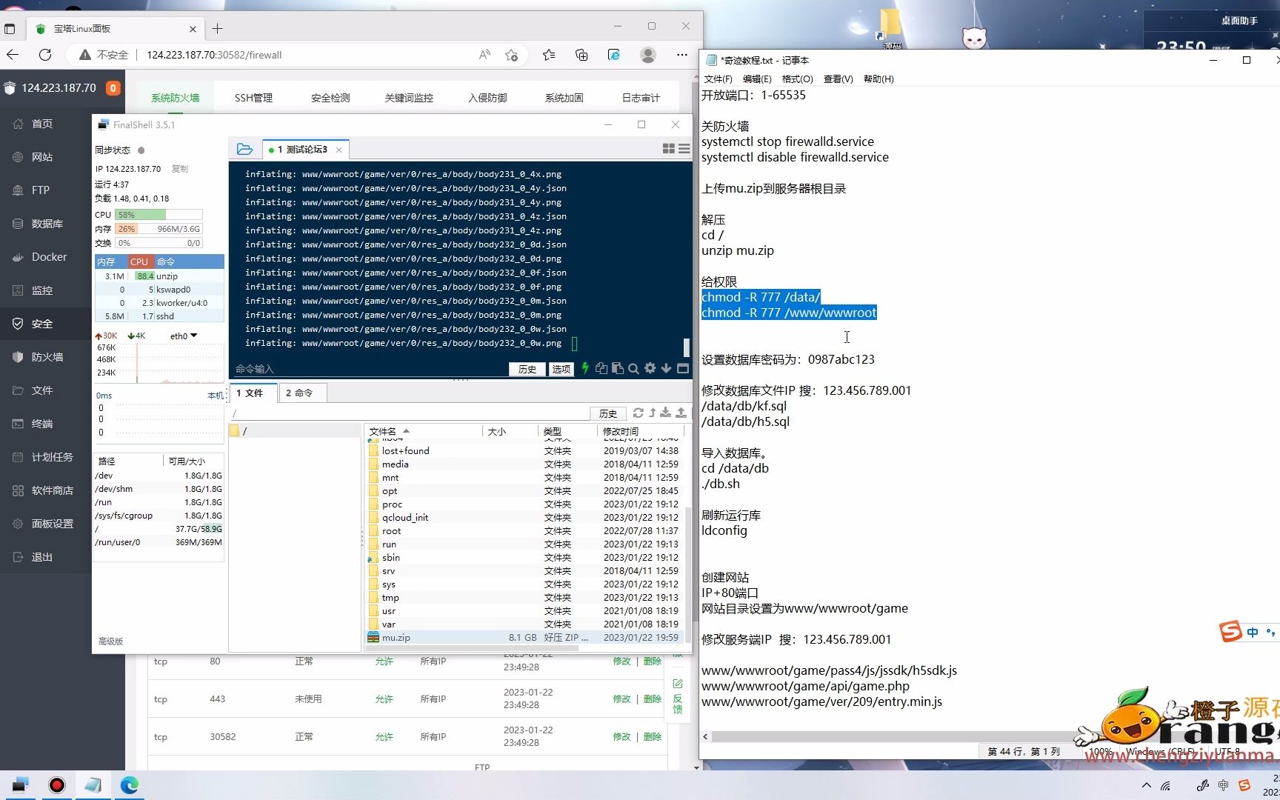
Task: Open 软件商店 in BT sidebar
Action: click(52, 490)
